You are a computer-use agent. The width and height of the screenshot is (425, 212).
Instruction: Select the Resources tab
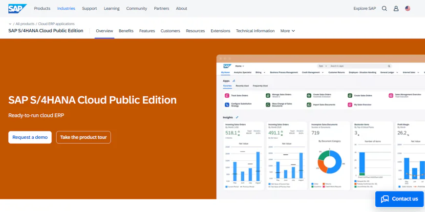195,31
